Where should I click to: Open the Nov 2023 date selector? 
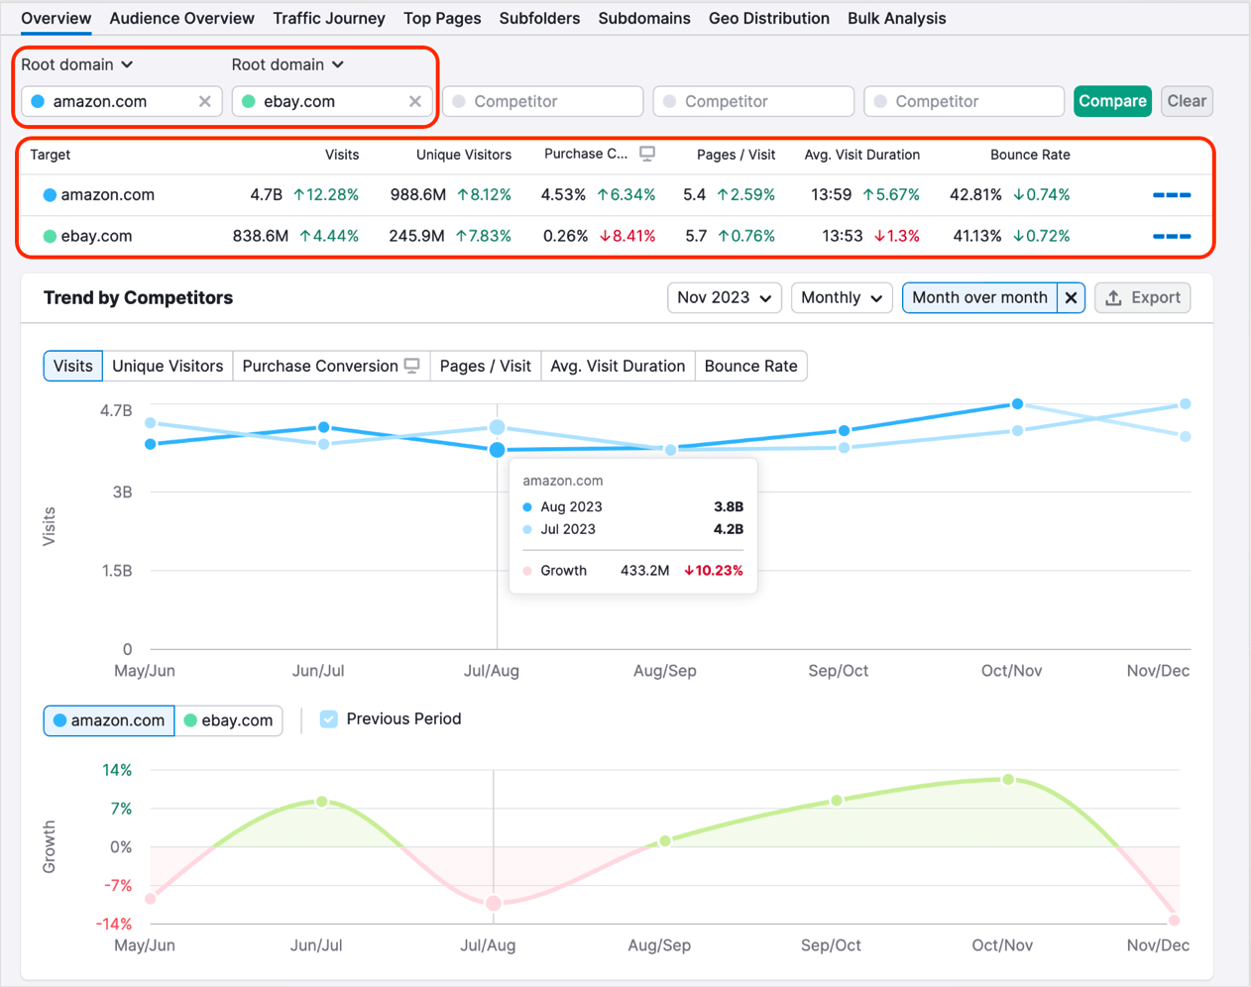[x=725, y=297]
